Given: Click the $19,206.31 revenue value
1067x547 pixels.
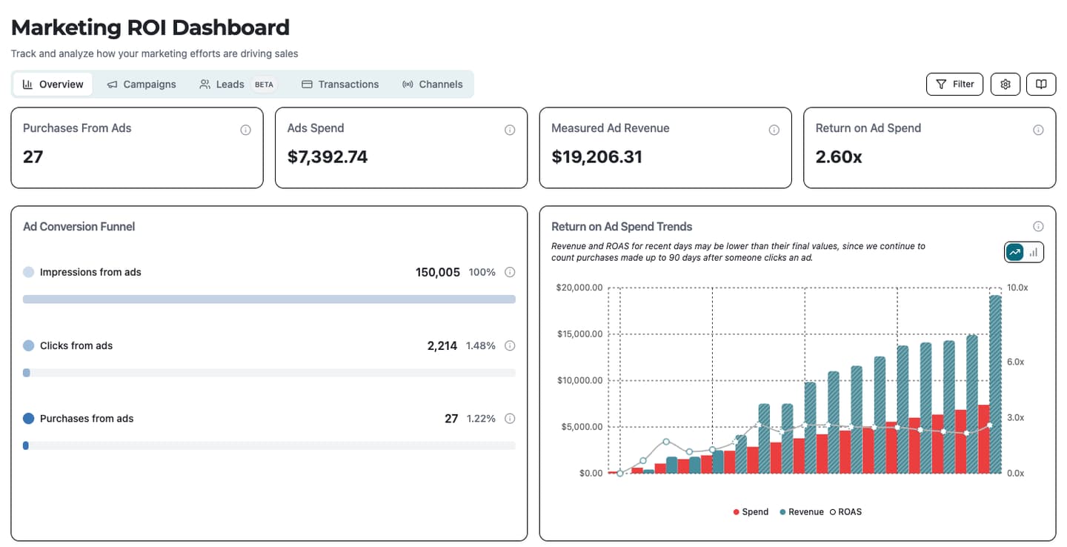Looking at the screenshot, I should pyautogui.click(x=596, y=157).
